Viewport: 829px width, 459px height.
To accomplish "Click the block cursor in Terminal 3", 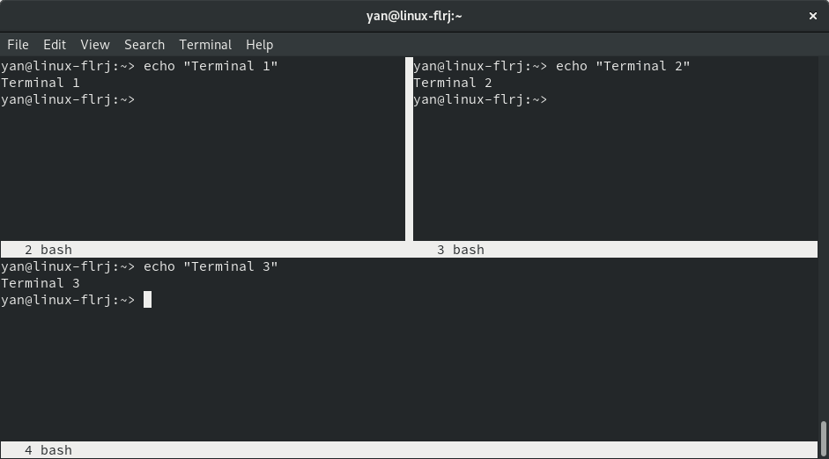I will click(x=147, y=300).
